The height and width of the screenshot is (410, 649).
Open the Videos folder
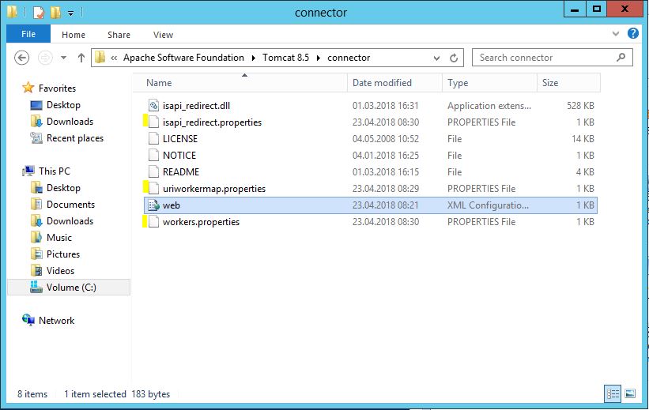60,271
